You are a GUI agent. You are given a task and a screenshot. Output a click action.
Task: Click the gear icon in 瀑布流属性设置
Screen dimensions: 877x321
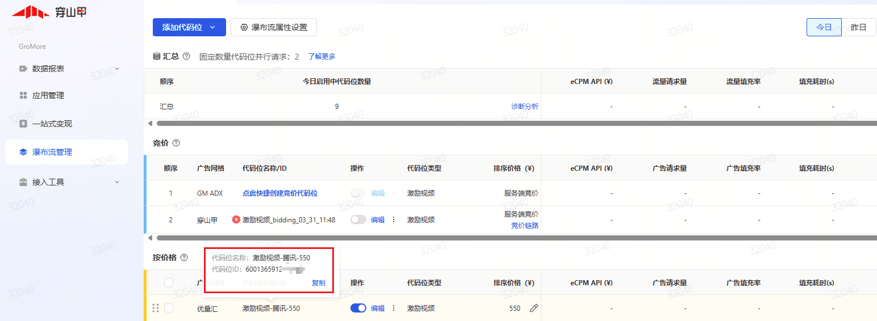244,27
